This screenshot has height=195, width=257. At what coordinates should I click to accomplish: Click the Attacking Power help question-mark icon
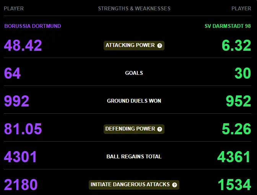[159, 46]
